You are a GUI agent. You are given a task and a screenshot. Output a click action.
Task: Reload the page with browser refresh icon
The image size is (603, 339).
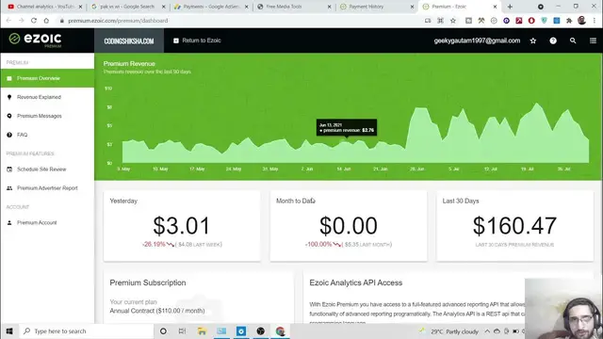click(x=34, y=21)
